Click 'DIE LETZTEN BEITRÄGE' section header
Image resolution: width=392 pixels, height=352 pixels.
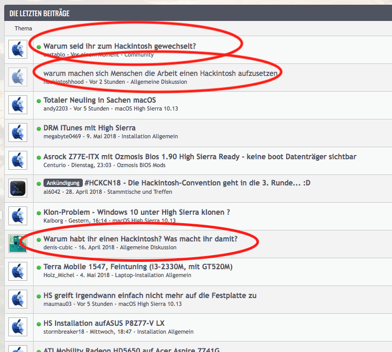pyautogui.click(x=39, y=13)
